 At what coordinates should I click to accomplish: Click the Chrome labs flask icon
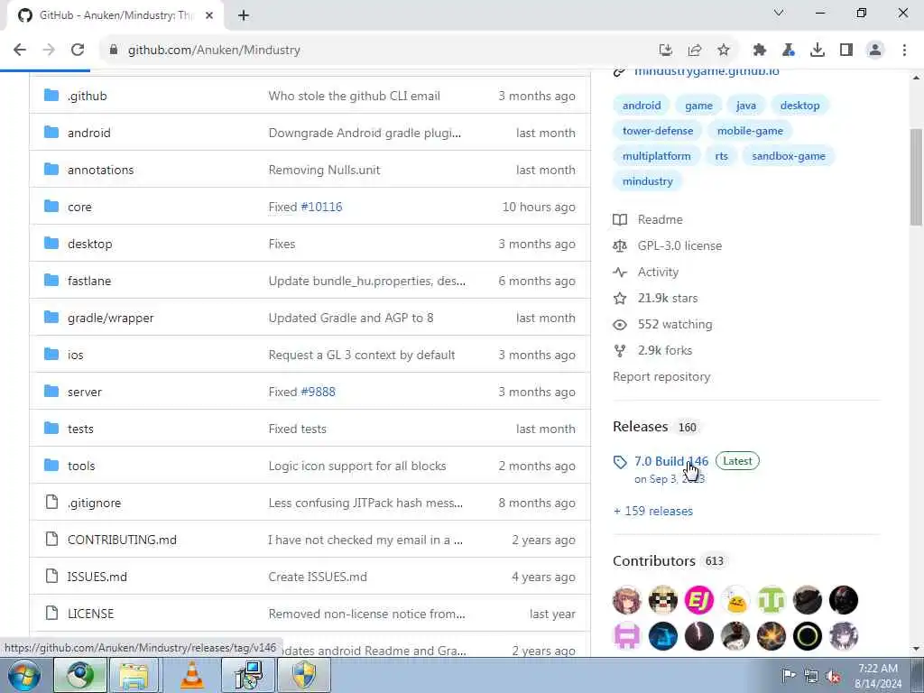[x=789, y=51]
